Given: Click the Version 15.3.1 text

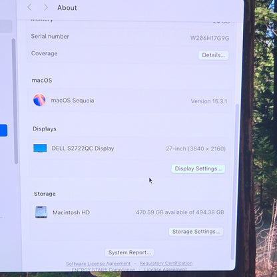Looking at the screenshot, I should pyautogui.click(x=209, y=101).
